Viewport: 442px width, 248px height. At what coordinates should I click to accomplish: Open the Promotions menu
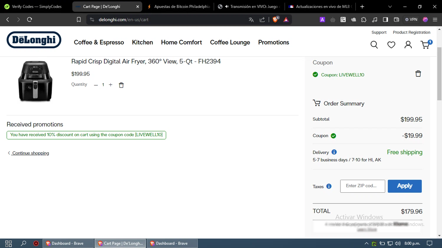tap(274, 42)
